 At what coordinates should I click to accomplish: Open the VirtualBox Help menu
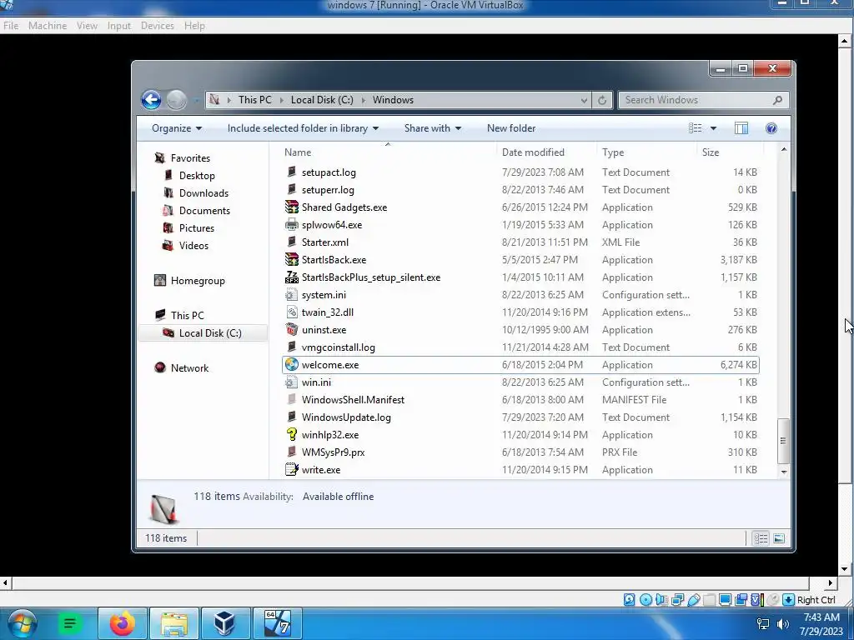point(194,26)
